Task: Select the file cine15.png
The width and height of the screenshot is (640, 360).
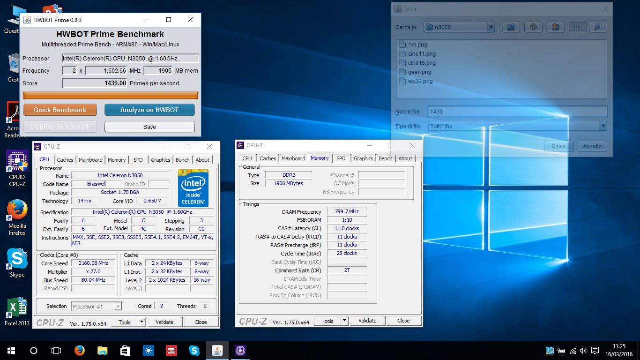Action: [417, 63]
